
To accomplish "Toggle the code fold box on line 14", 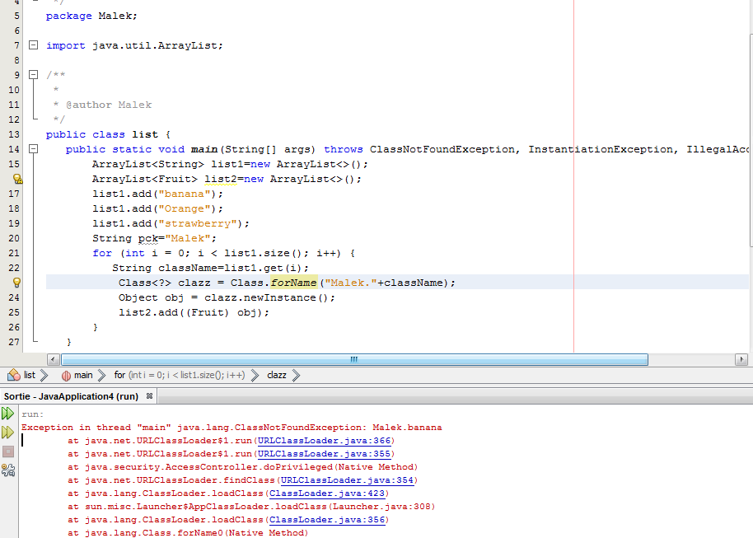I will [32, 149].
